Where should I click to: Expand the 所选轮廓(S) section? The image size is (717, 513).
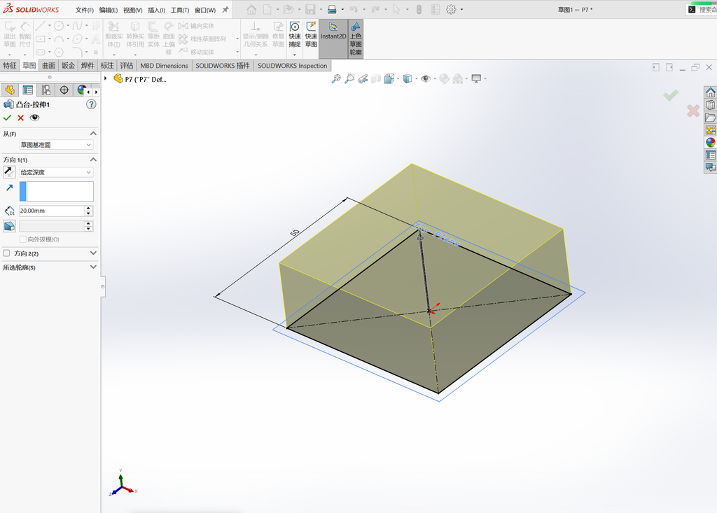click(93, 267)
